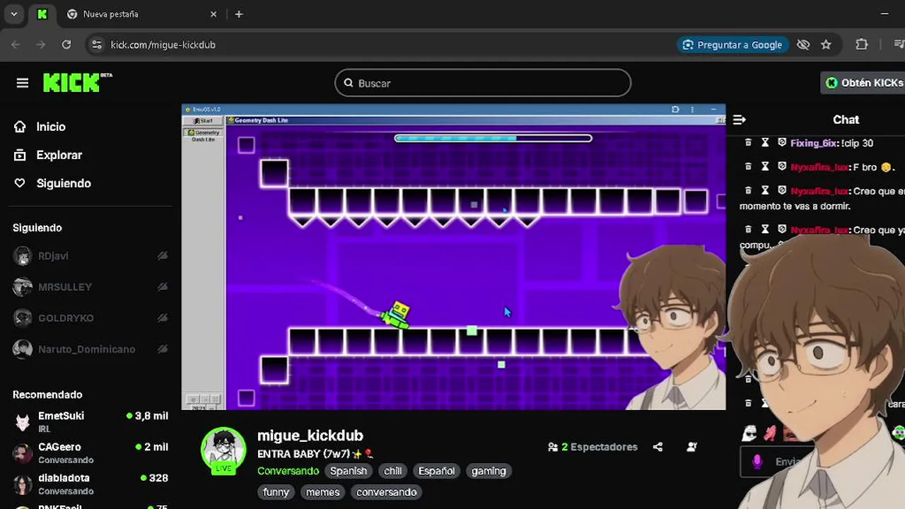Open recommended channel CAGeero
905x509 pixels.
pos(90,452)
